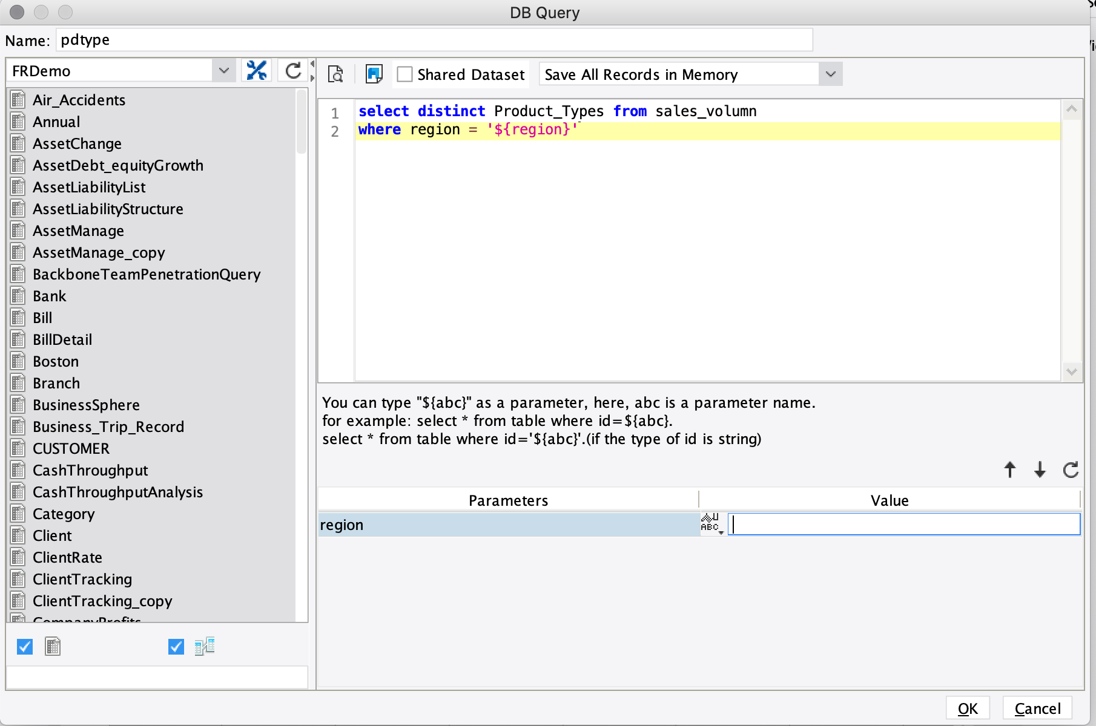Click the preview query icon
Screen dimensions: 1096x726
click(335, 74)
